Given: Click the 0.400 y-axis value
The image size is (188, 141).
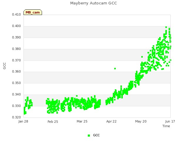Looking at the screenshot, I should point(16,26).
